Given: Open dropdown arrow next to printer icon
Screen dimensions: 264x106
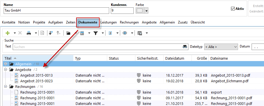Looking at the screenshot, I should tap(36, 33).
